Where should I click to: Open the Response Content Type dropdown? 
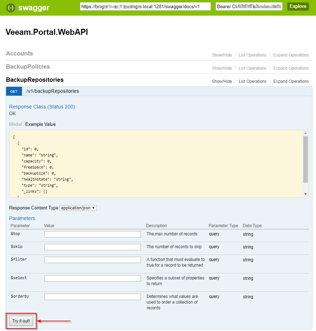click(78, 208)
